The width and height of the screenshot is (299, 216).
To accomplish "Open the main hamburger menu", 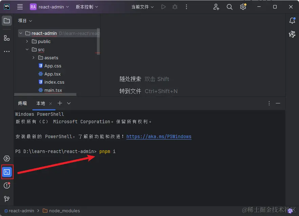I will tap(20, 7).
